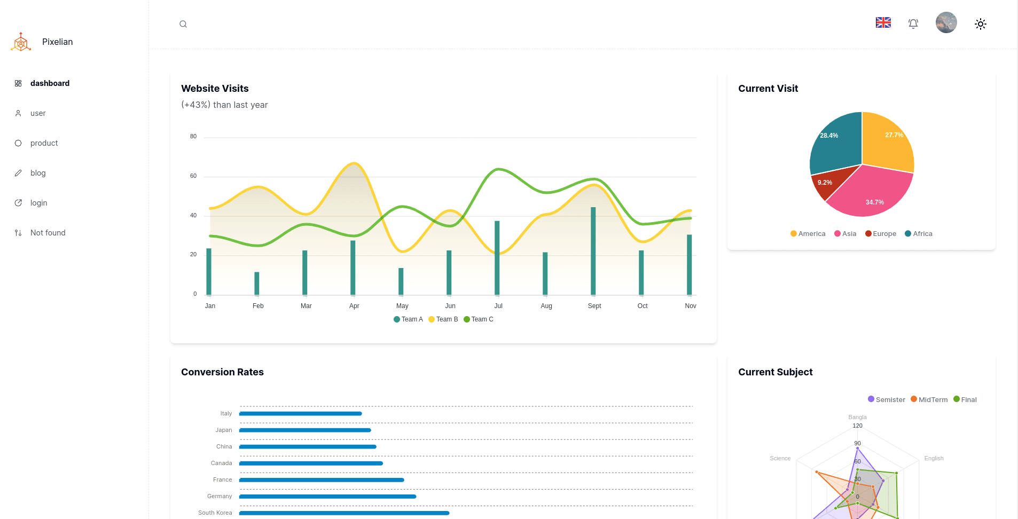The width and height of the screenshot is (1018, 519).
Task: Open the UK flag language selector
Action: 883,22
